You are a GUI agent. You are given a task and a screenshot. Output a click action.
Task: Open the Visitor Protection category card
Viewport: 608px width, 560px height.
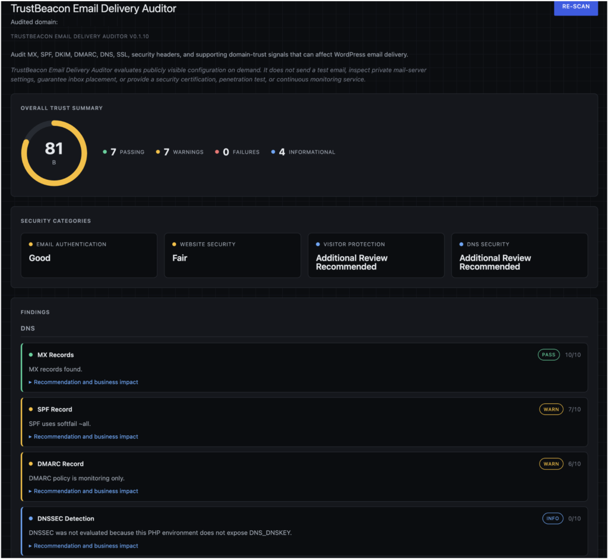click(x=376, y=255)
